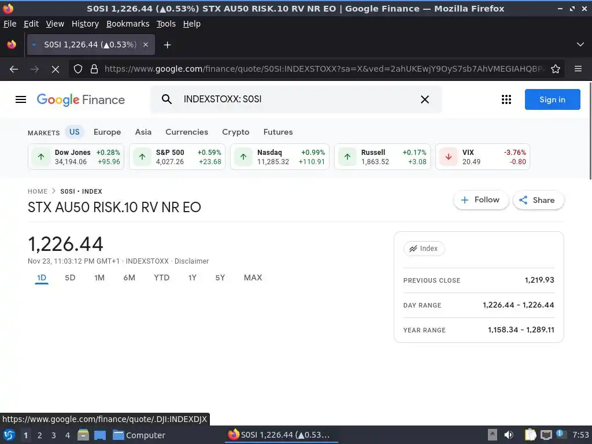Click the search magnifier icon
The height and width of the screenshot is (444, 592).
[166, 99]
